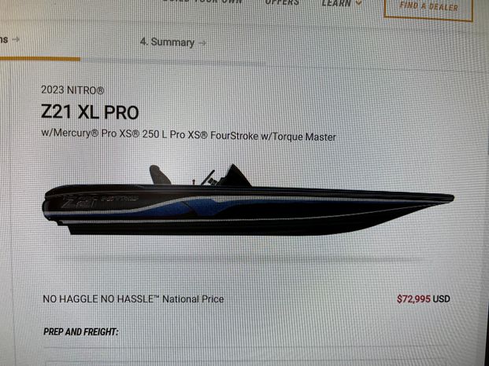Click the steering wheel on the boat
The height and width of the screenshot is (366, 489).
[208, 178]
